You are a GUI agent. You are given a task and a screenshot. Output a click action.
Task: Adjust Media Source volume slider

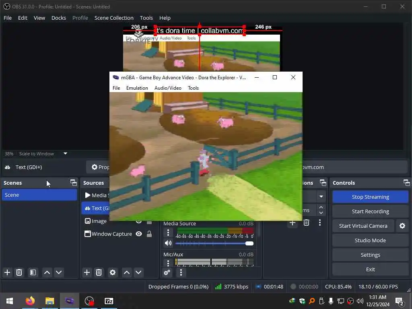[x=214, y=243]
